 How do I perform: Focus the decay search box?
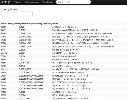pyautogui.click(x=73, y=2)
